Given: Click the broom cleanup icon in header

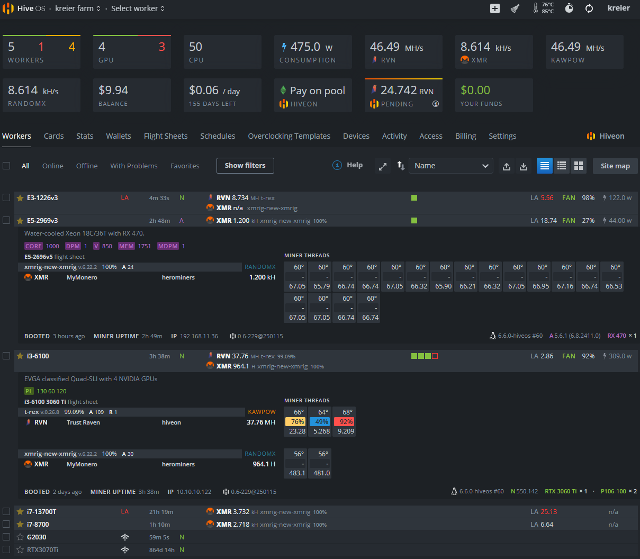Looking at the screenshot, I should [x=515, y=8].
